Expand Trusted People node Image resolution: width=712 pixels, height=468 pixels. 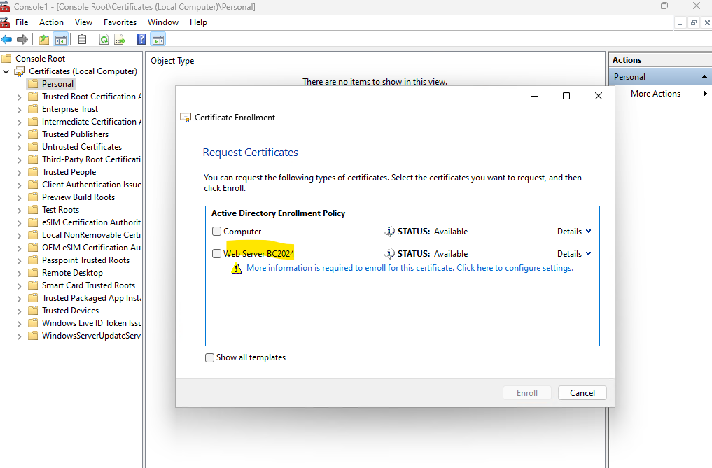19,173
